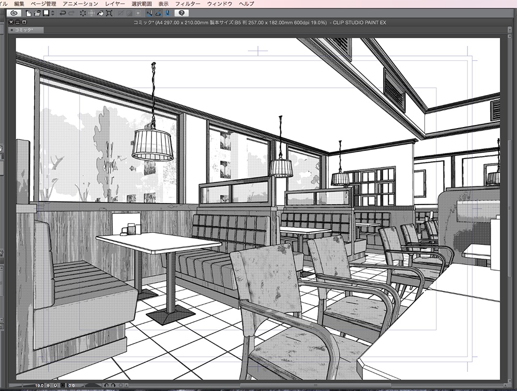Rotate canvas left icon
Viewport: 517px width, 391px height.
pos(106,385)
